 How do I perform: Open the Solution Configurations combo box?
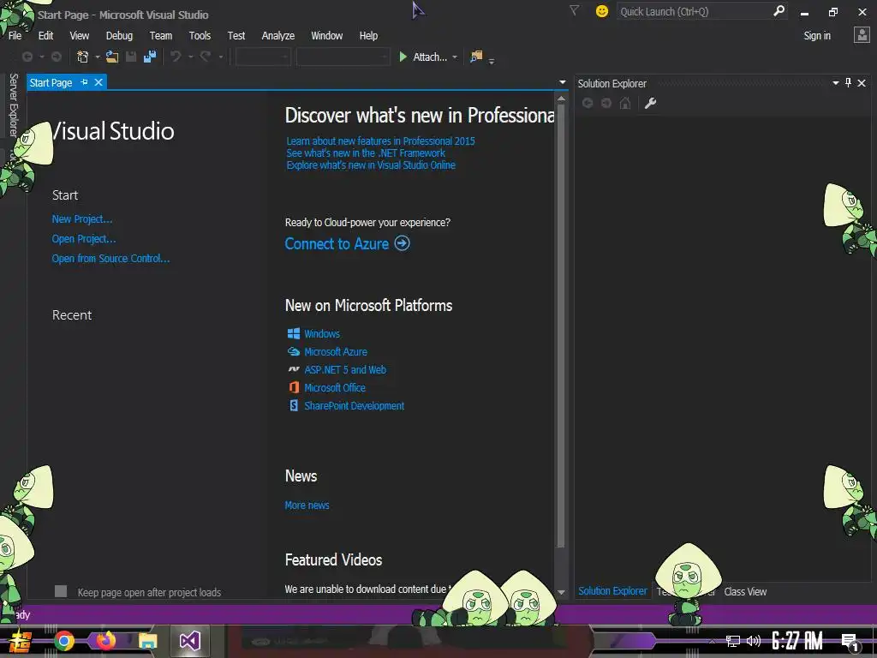click(263, 57)
